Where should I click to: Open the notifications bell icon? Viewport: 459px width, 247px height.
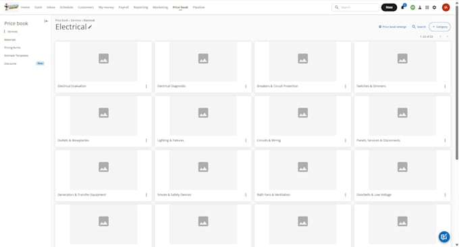click(x=403, y=7)
